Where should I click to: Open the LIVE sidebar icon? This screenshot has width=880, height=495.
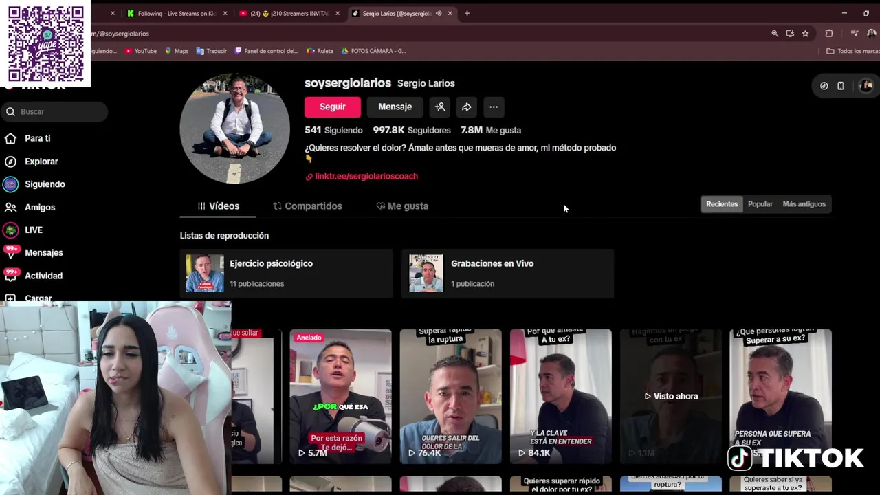(10, 230)
